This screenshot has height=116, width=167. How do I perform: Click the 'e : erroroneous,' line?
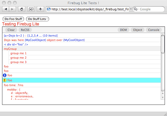tap(22, 96)
